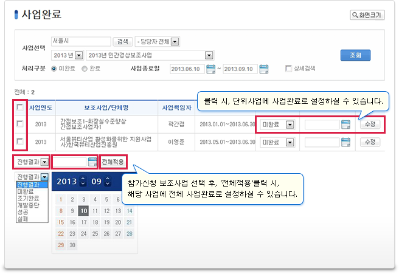Select 실패 in the dropdown list

click(x=32, y=219)
